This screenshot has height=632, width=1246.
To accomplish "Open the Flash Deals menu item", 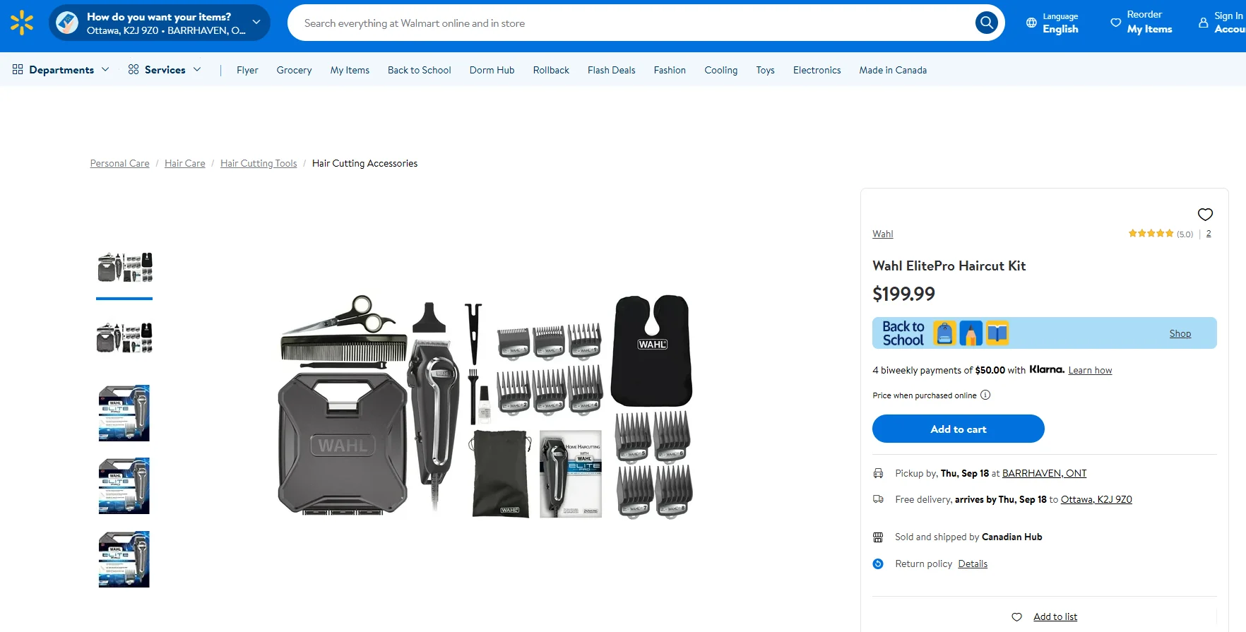I will [611, 70].
